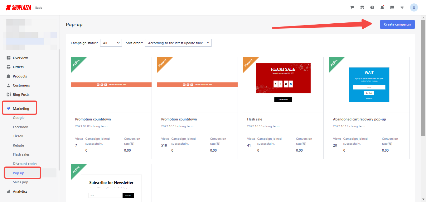Open TikTok under Marketing

point(18,136)
